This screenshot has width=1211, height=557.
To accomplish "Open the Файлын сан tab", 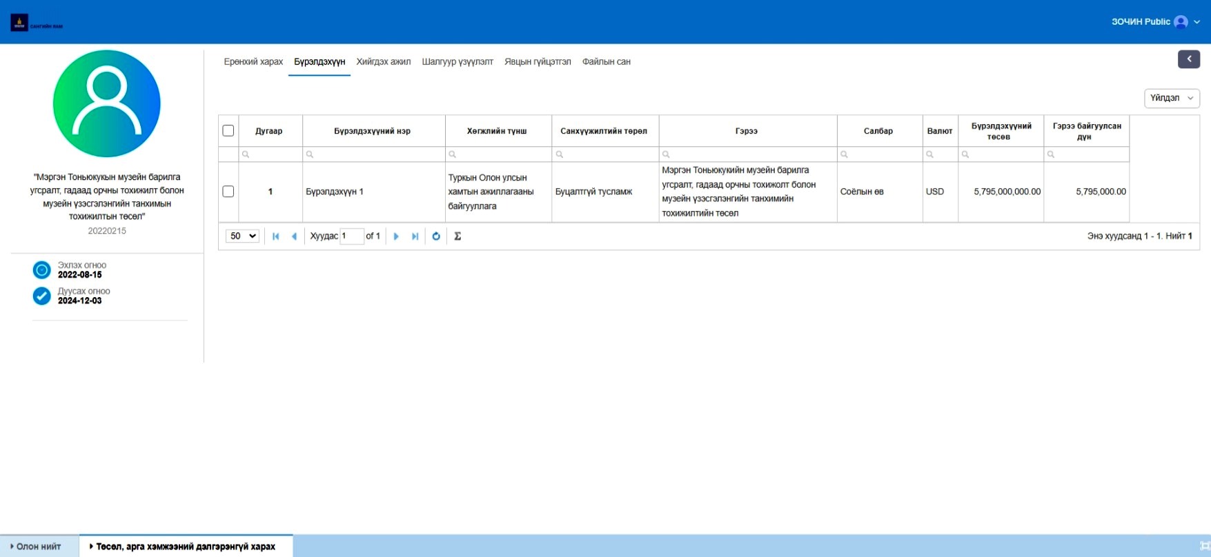I will coord(606,62).
